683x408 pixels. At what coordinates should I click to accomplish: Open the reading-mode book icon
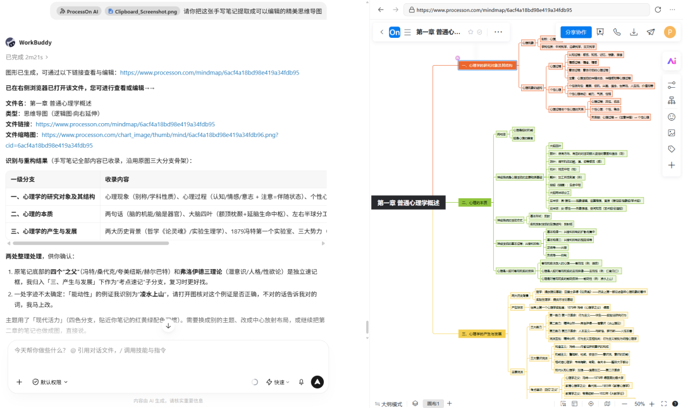point(607,404)
